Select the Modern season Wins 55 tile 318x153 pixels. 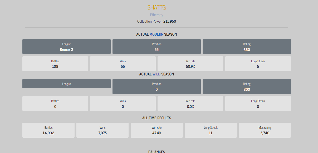pyautogui.click(x=123, y=64)
